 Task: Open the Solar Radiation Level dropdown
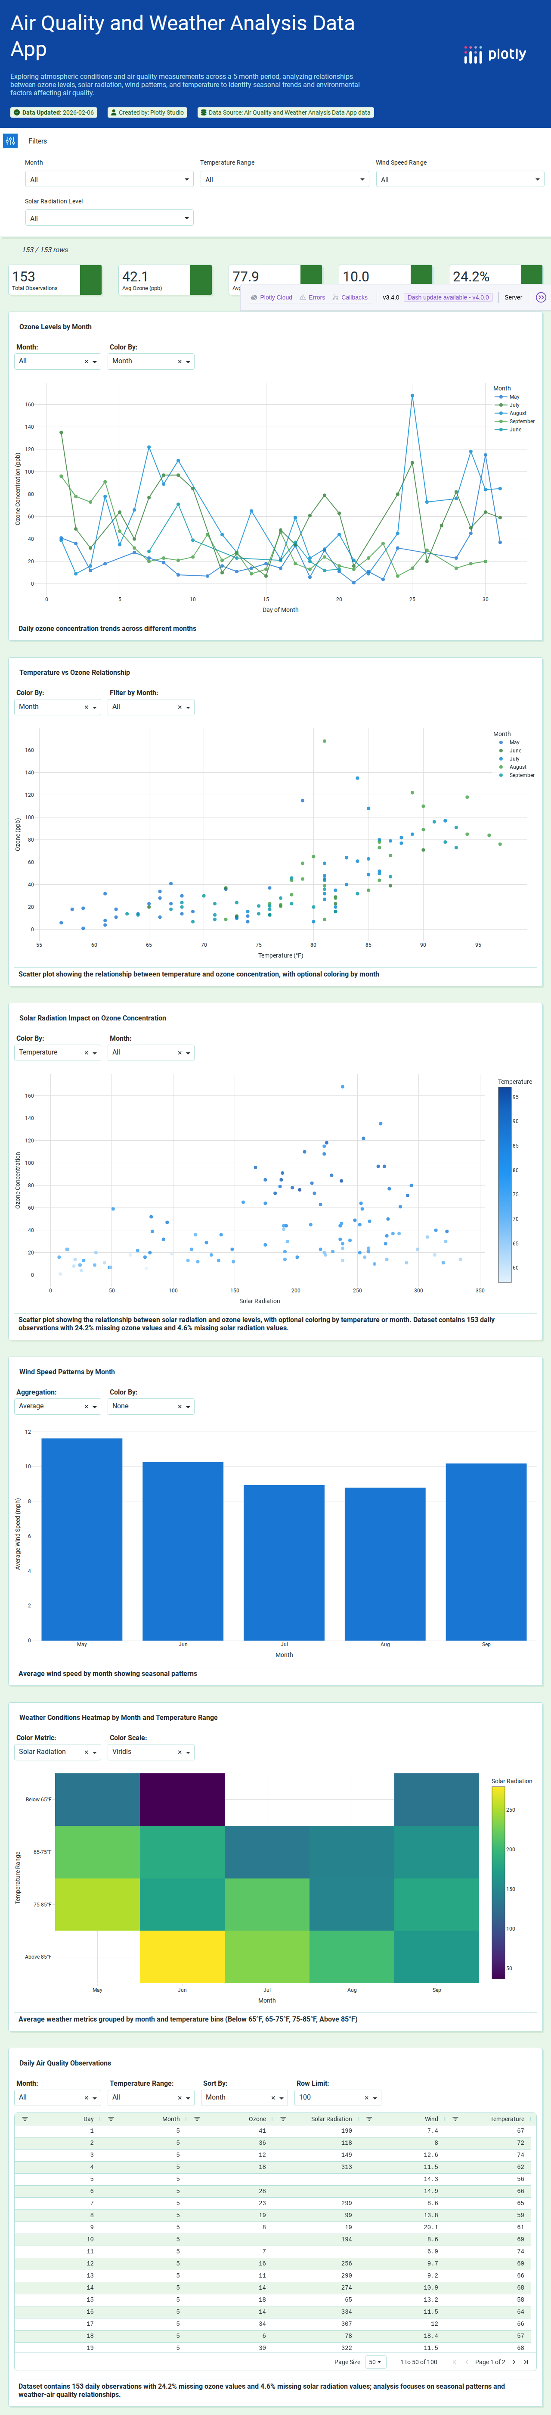tap(110, 218)
